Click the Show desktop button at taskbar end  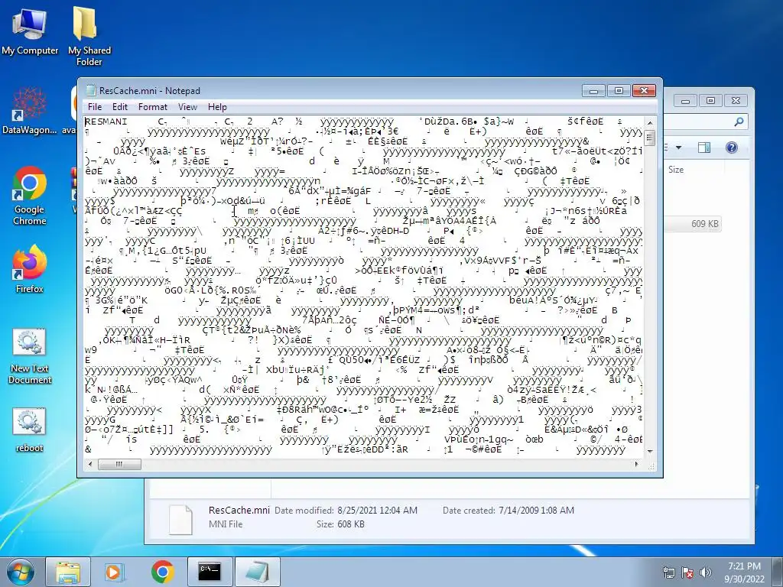point(778,572)
